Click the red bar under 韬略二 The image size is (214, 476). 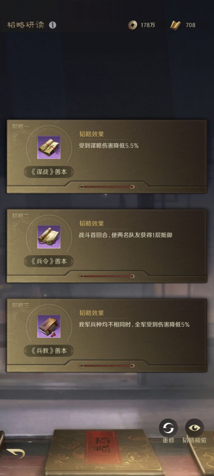coord(107,276)
